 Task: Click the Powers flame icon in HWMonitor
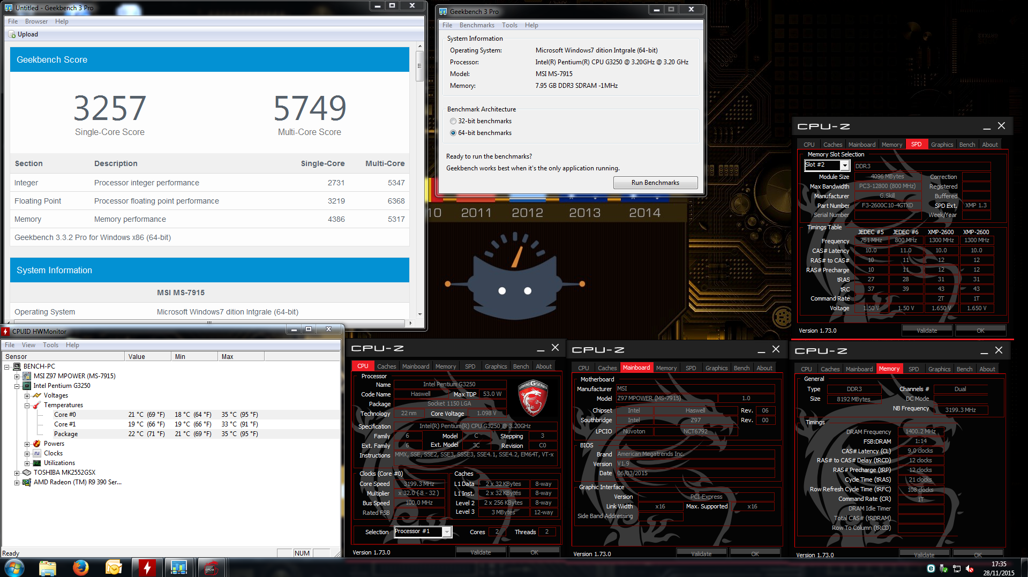click(x=37, y=444)
